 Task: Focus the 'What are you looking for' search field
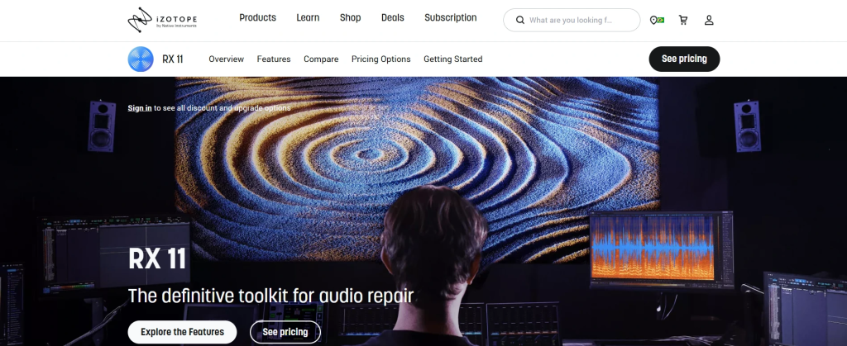pos(579,20)
